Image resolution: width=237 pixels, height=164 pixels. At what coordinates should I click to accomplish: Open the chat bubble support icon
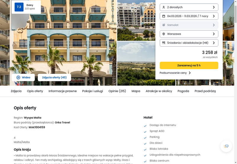(226, 146)
